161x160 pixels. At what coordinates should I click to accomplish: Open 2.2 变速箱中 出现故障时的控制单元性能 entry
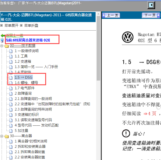point(52,104)
